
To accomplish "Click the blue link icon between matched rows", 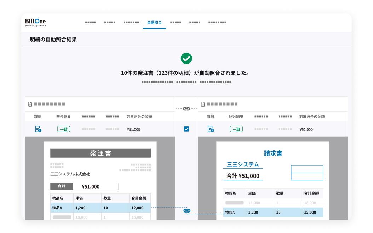I will tap(187, 211).
